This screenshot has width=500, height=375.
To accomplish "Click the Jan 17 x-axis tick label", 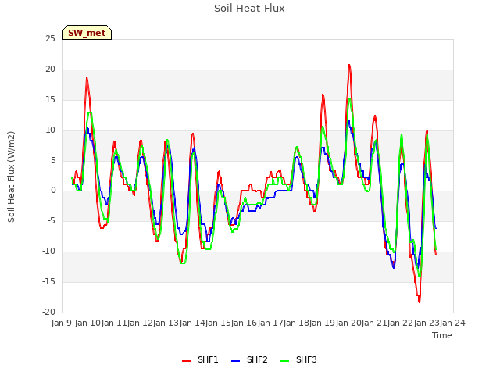I will click(x=270, y=323).
